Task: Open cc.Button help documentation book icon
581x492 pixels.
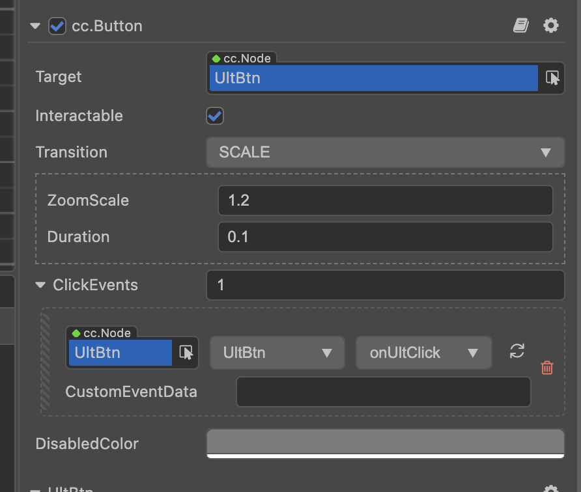Action: click(x=520, y=25)
